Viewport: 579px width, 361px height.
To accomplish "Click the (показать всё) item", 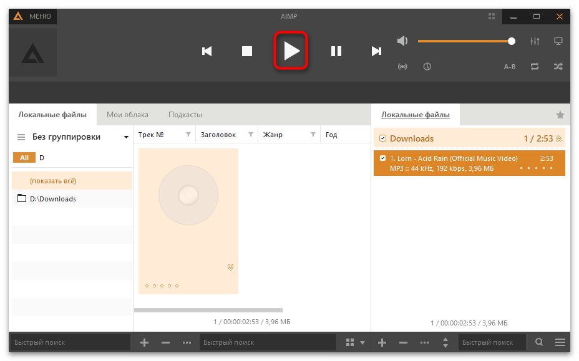I will pos(53,181).
